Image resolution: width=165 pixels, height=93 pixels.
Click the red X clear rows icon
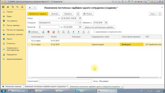coord(54,32)
